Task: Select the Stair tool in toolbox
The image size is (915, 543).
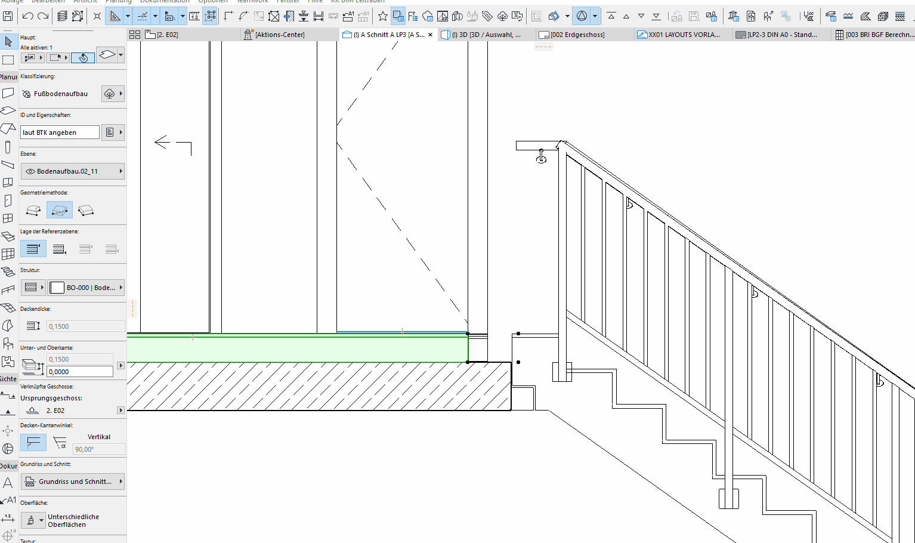Action: tap(8, 271)
